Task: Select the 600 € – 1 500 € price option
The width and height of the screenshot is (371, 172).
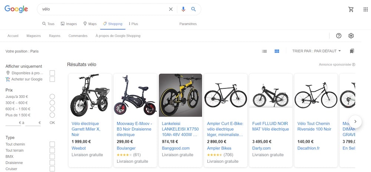Action: (52, 109)
